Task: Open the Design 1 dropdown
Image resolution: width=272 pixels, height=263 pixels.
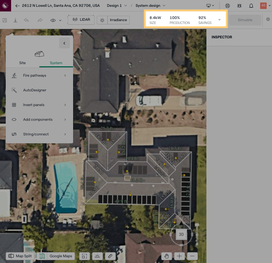Action: tap(116, 6)
